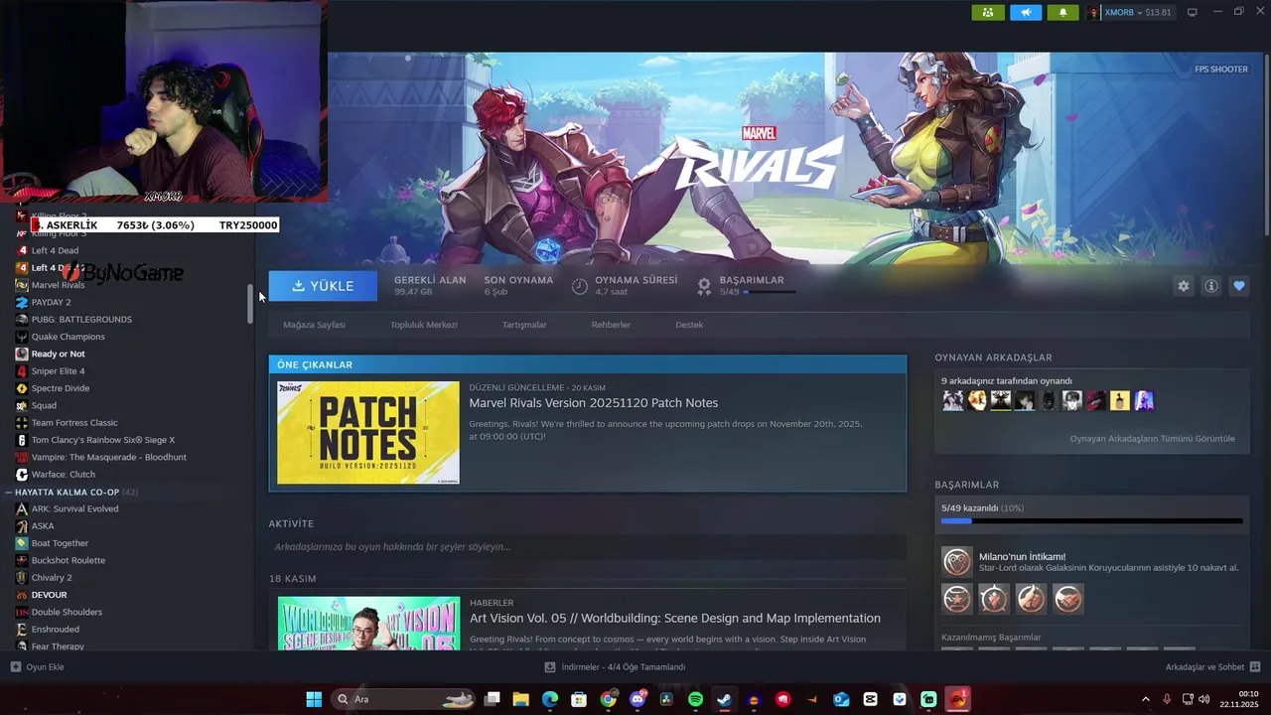
Task: Select Chivalry 2 in library
Action: click(x=52, y=578)
